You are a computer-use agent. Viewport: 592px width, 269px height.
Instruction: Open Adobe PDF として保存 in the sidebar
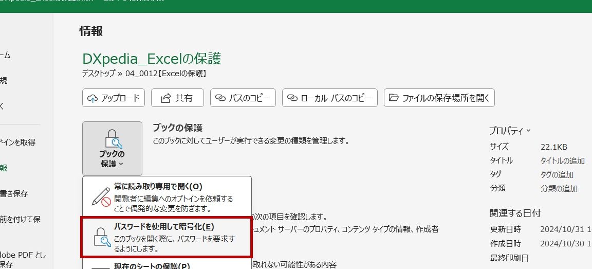pos(23,260)
